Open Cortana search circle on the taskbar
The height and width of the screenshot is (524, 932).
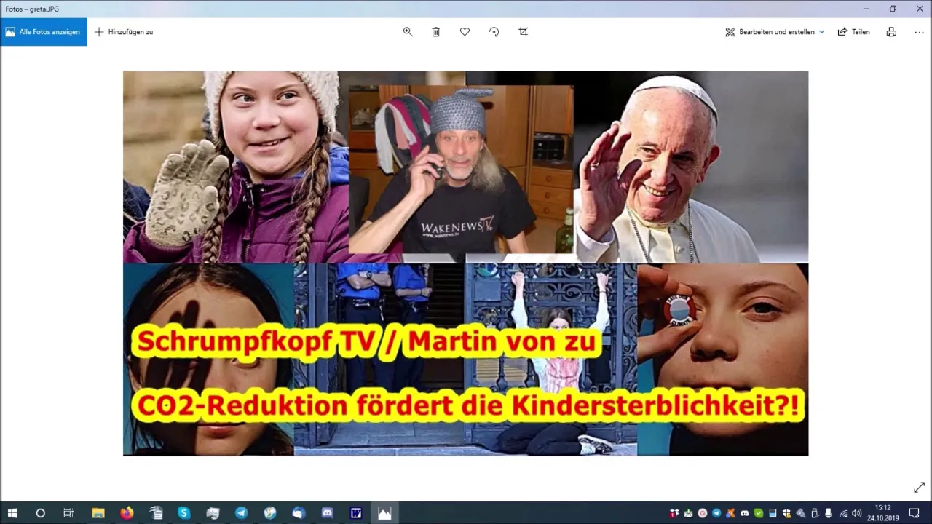click(x=40, y=513)
